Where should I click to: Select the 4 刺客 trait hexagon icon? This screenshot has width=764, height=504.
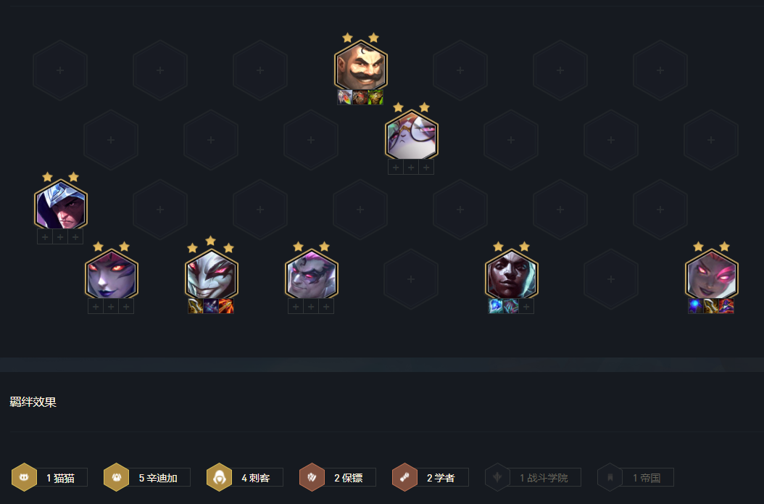click(219, 477)
